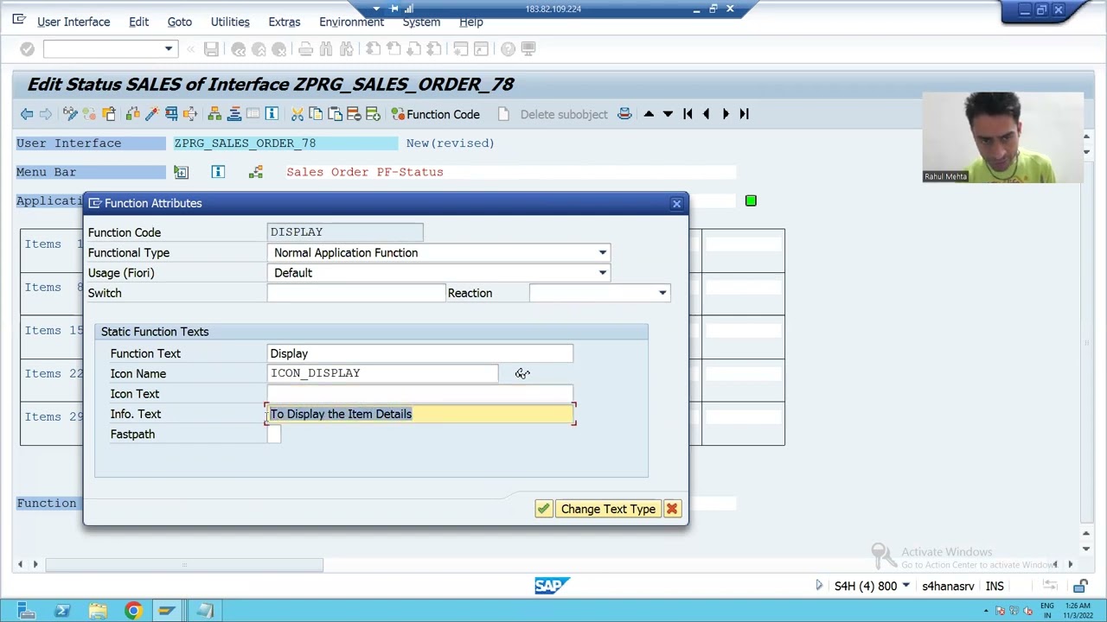
Task: Open the command field dropdown arrow
Action: click(169, 49)
